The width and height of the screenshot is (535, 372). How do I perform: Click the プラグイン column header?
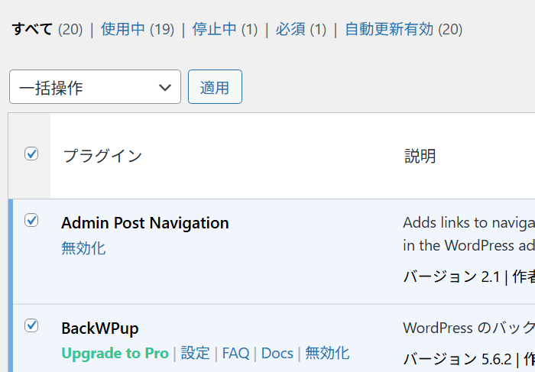pyautogui.click(x=102, y=156)
